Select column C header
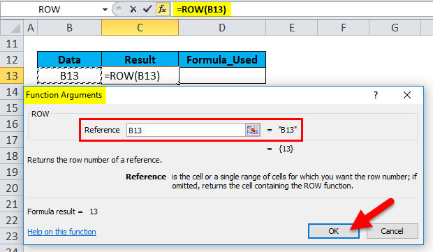 pyautogui.click(x=140, y=28)
